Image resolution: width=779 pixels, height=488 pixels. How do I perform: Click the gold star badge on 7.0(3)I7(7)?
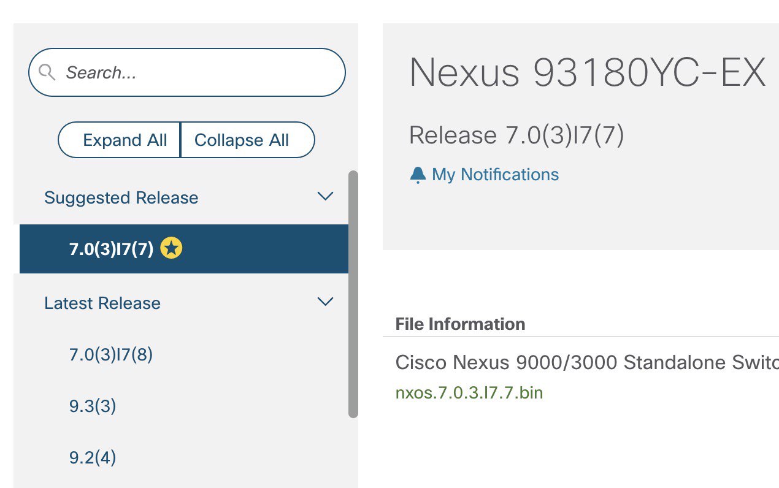(x=171, y=248)
